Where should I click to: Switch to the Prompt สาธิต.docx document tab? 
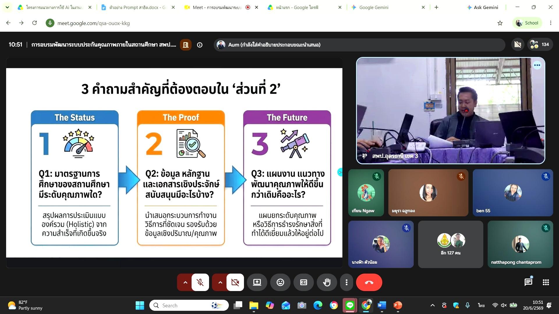138,7
